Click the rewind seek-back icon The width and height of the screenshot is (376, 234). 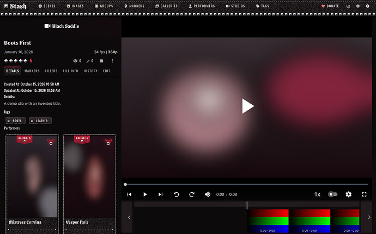pos(176,194)
